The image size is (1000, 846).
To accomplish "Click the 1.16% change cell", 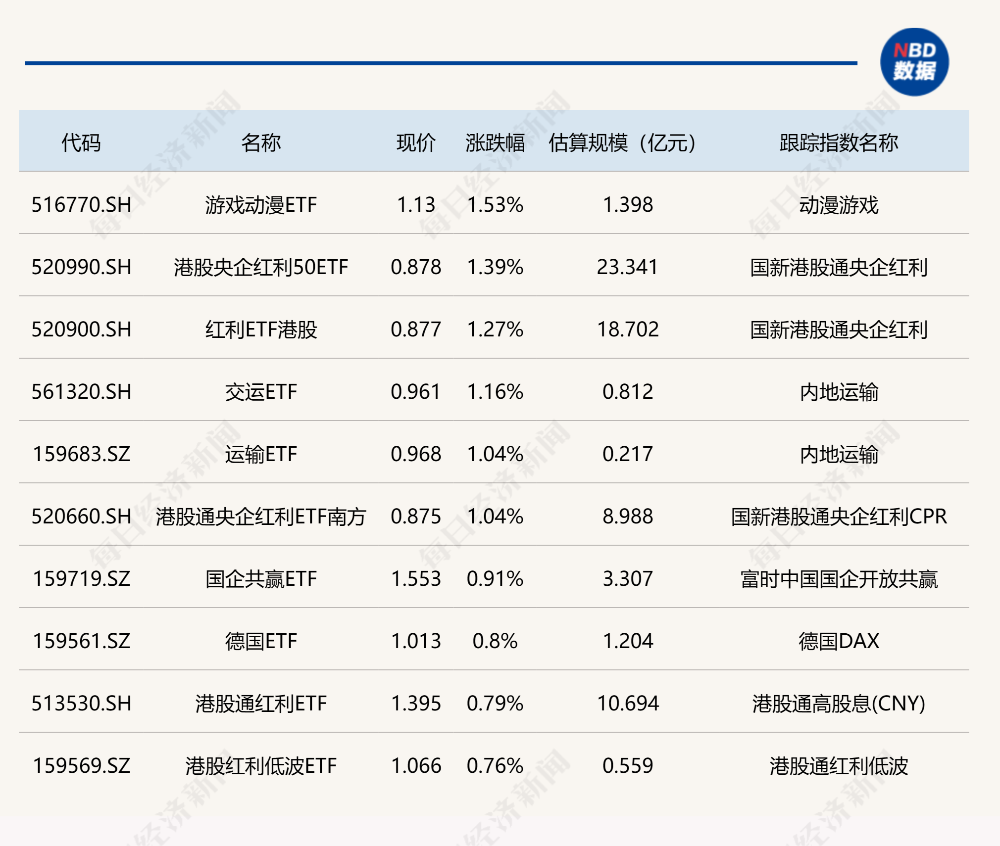I will [x=495, y=392].
